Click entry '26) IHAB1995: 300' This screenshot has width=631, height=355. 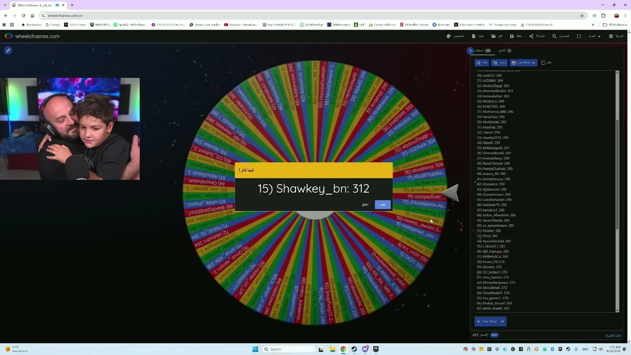491,106
